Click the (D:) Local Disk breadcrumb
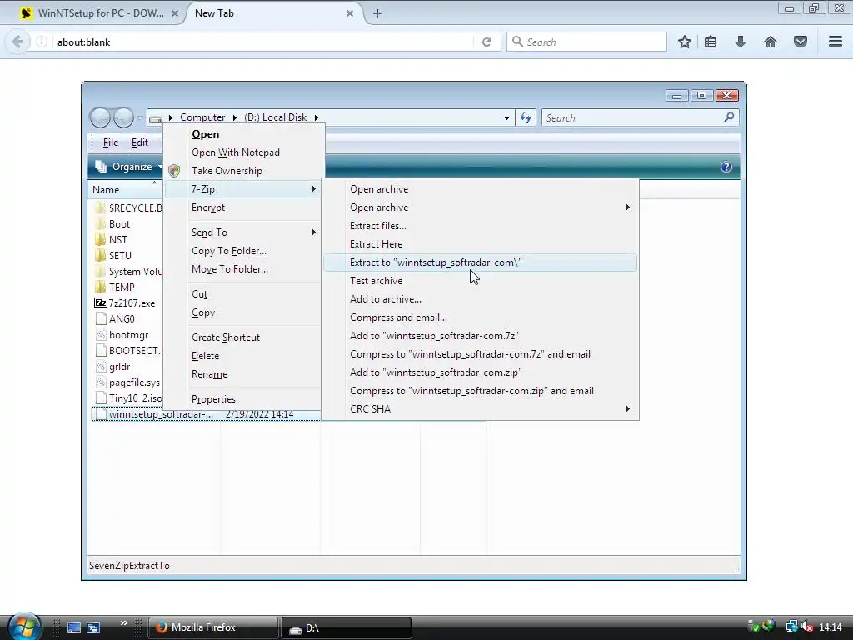Viewport: 853px width, 640px height. (x=275, y=117)
